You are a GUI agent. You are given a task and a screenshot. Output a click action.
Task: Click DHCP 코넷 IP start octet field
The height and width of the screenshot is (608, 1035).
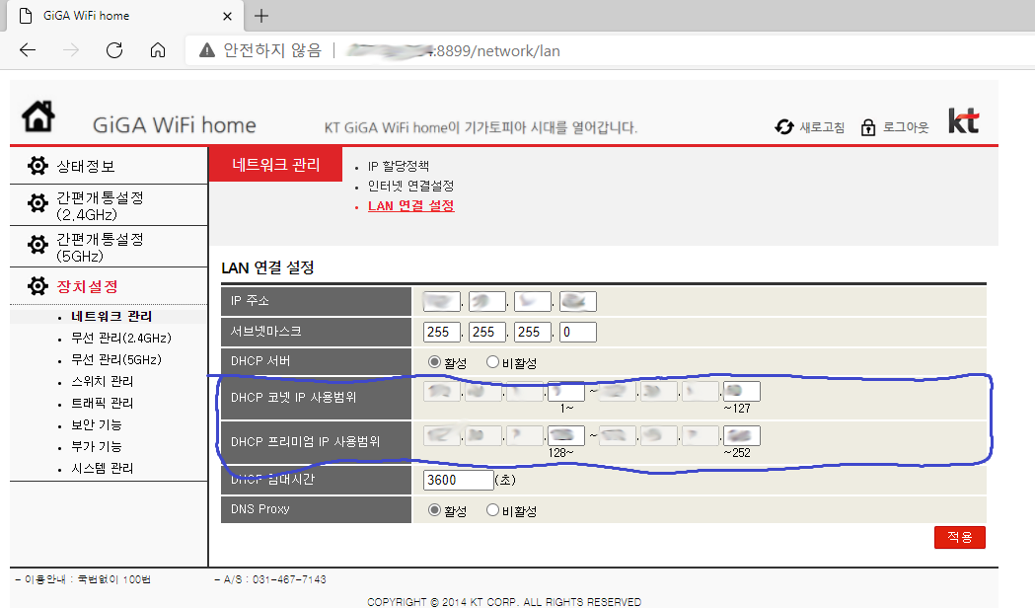(565, 392)
